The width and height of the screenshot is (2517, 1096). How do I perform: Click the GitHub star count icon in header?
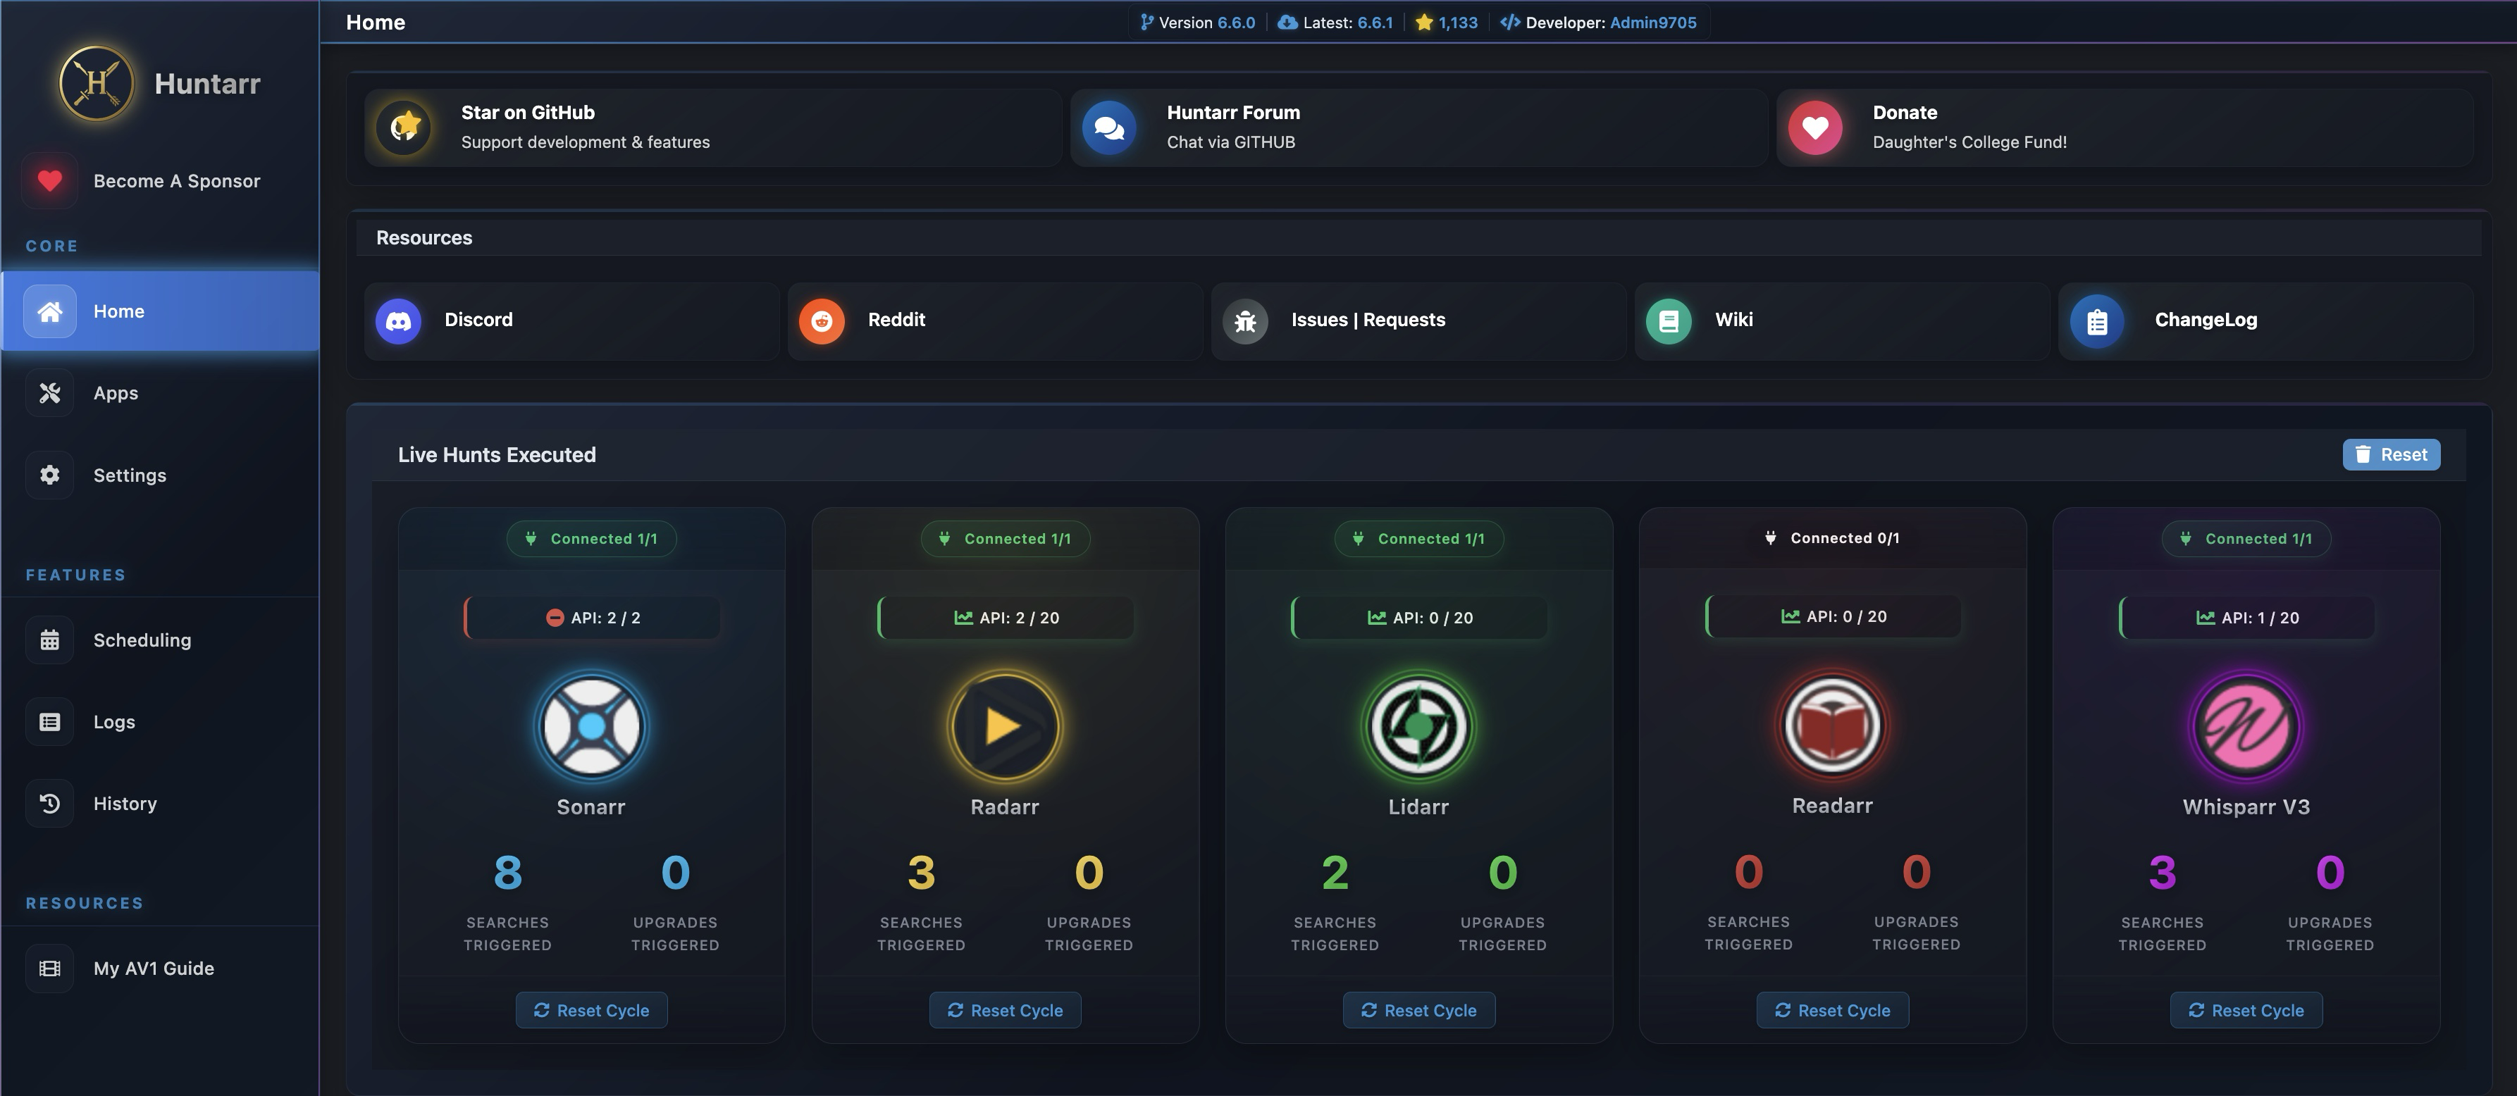pos(1423,22)
